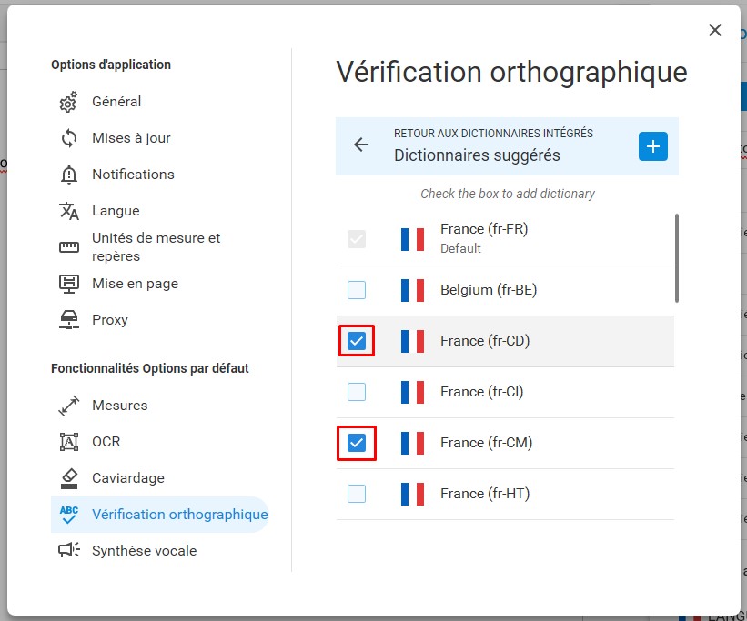The width and height of the screenshot is (747, 621).
Task: Click the flag icon of Belgium (fr-BE)
Action: tap(412, 290)
